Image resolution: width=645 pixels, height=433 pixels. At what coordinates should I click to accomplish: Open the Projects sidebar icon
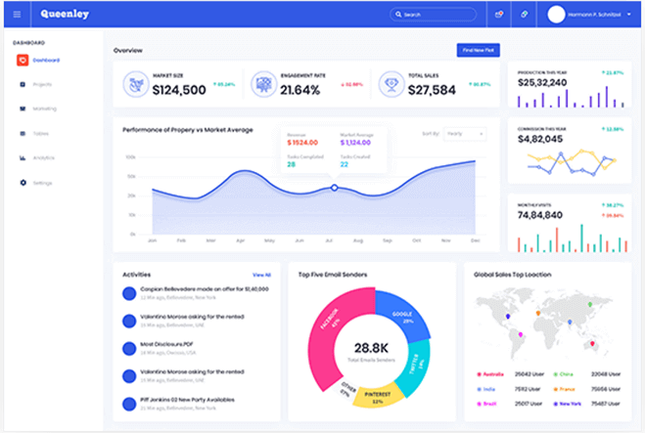click(x=22, y=84)
